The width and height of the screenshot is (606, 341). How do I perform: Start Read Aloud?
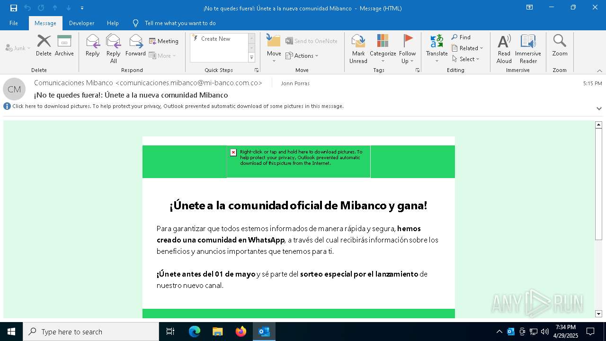504,49
